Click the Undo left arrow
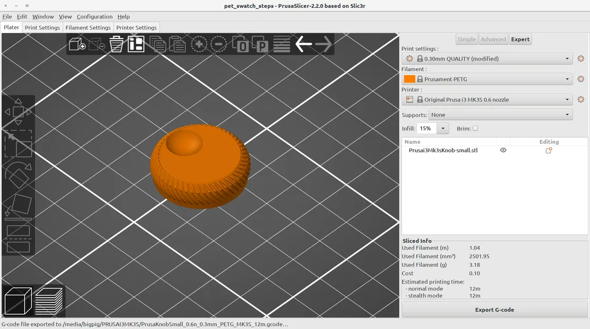 tap(303, 44)
